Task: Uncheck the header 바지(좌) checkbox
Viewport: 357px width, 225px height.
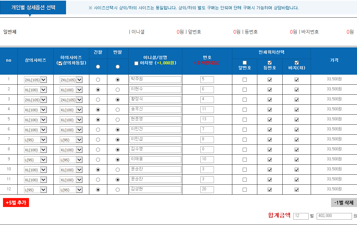Action: click(297, 63)
